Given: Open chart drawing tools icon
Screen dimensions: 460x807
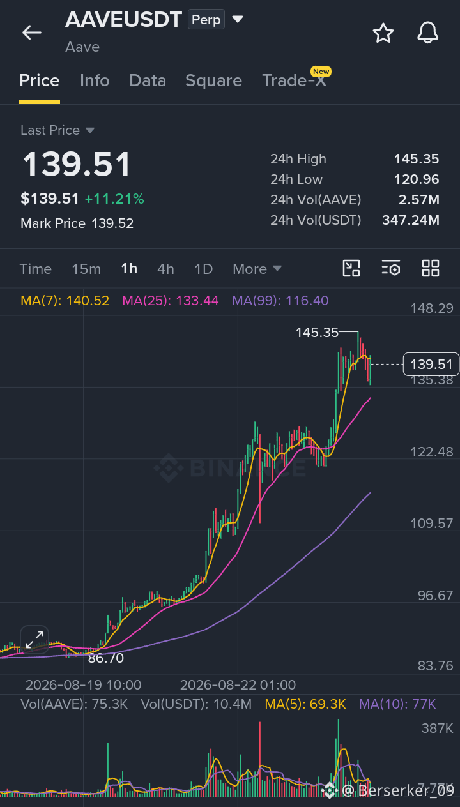Looking at the screenshot, I should pyautogui.click(x=351, y=268).
